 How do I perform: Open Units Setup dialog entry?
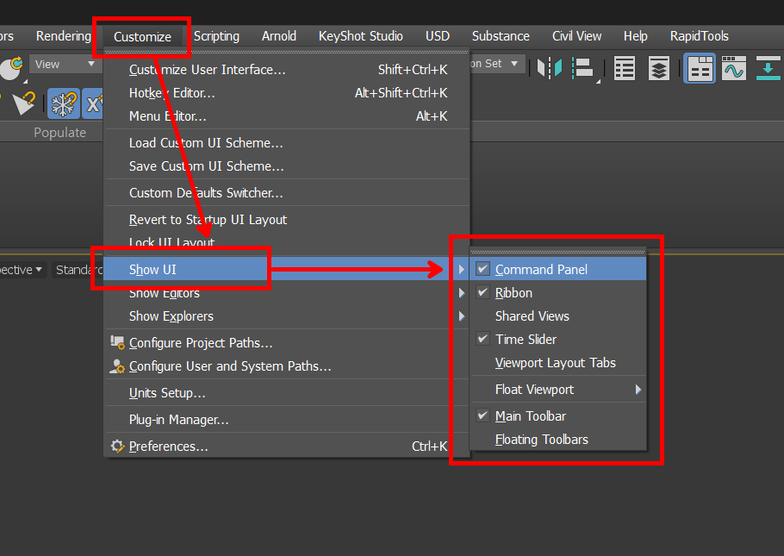287,393
